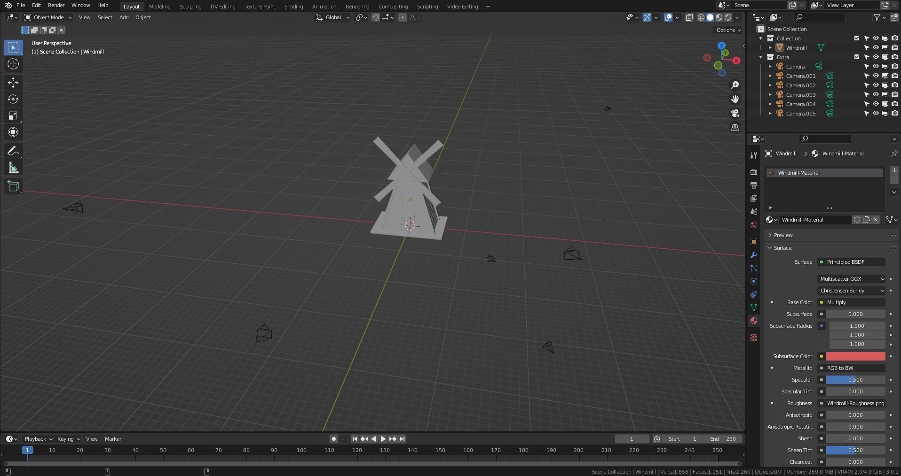Adjust the Specular value slider
Image resolution: width=901 pixels, height=476 pixels.
pos(855,380)
